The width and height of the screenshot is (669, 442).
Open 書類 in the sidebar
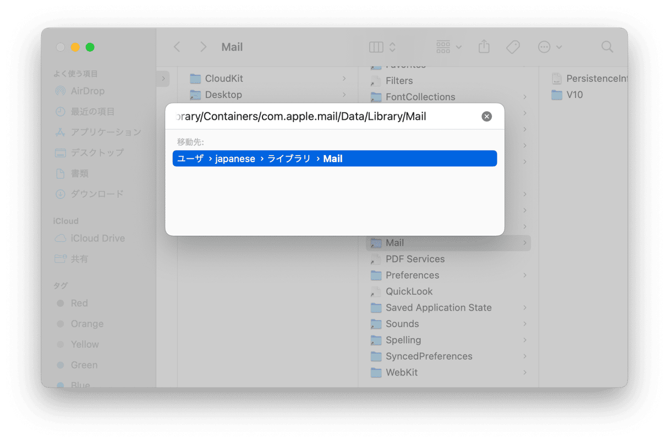tap(72, 174)
